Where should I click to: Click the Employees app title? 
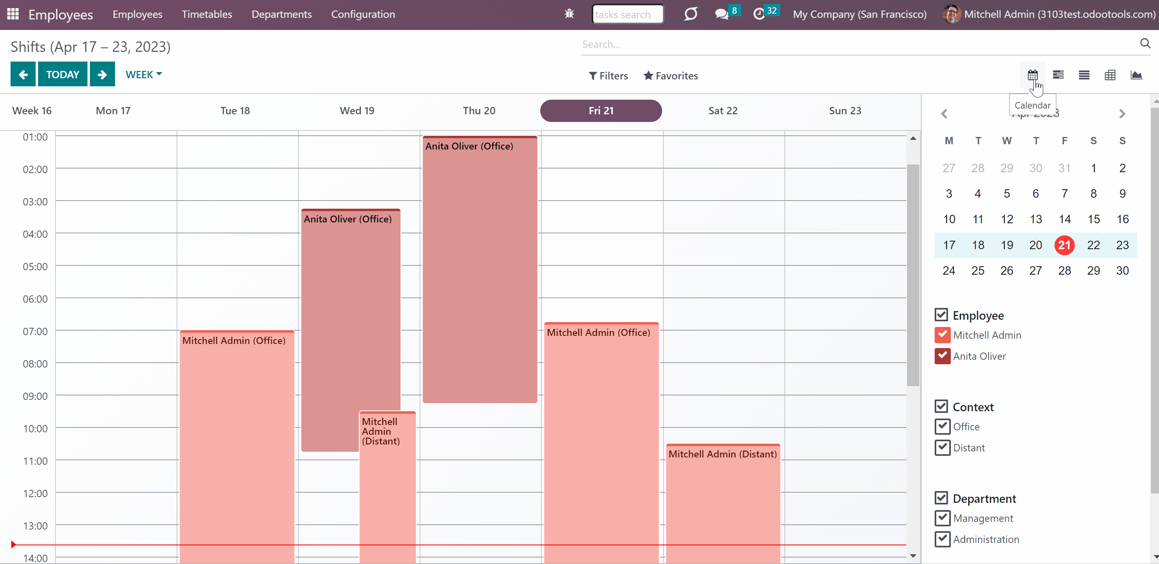coord(61,15)
